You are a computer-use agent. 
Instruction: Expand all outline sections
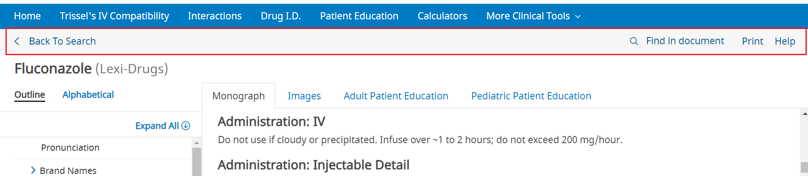157,126
